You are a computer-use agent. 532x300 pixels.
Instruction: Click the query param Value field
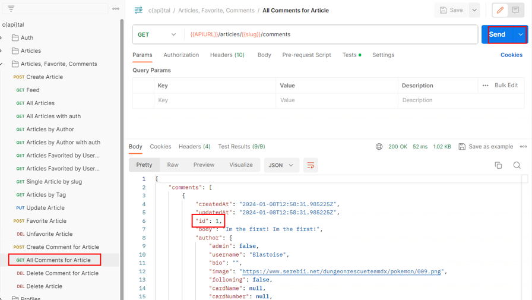point(337,100)
